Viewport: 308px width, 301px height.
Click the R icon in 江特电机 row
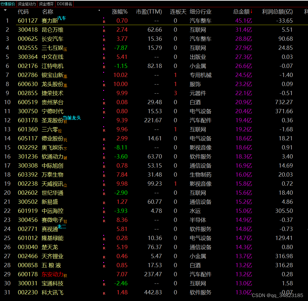point(104,67)
